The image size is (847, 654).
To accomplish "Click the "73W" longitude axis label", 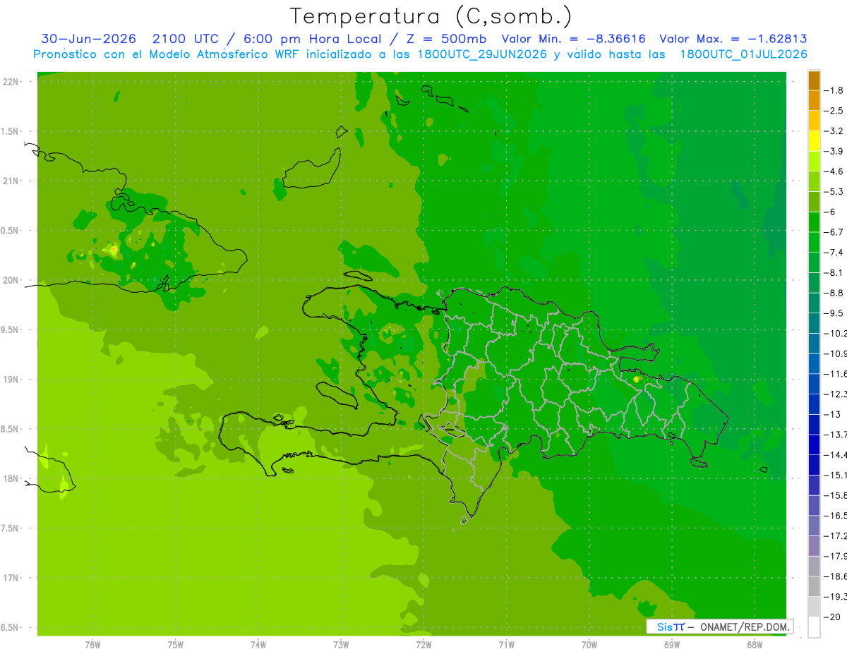I will click(341, 644).
